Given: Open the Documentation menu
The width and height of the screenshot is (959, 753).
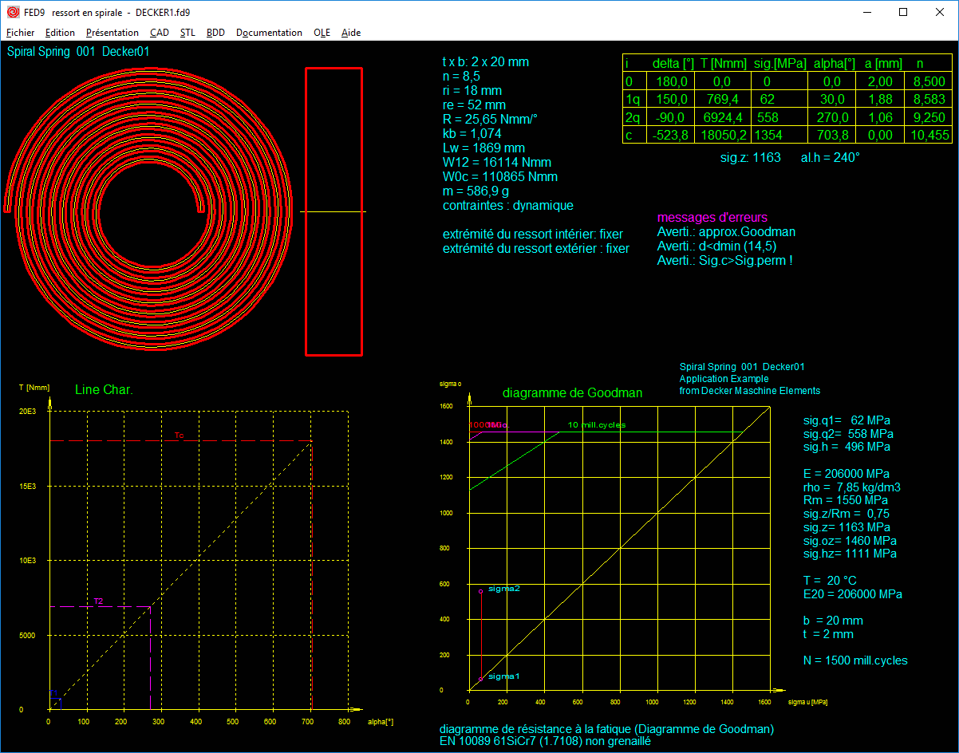Looking at the screenshot, I should tap(269, 33).
